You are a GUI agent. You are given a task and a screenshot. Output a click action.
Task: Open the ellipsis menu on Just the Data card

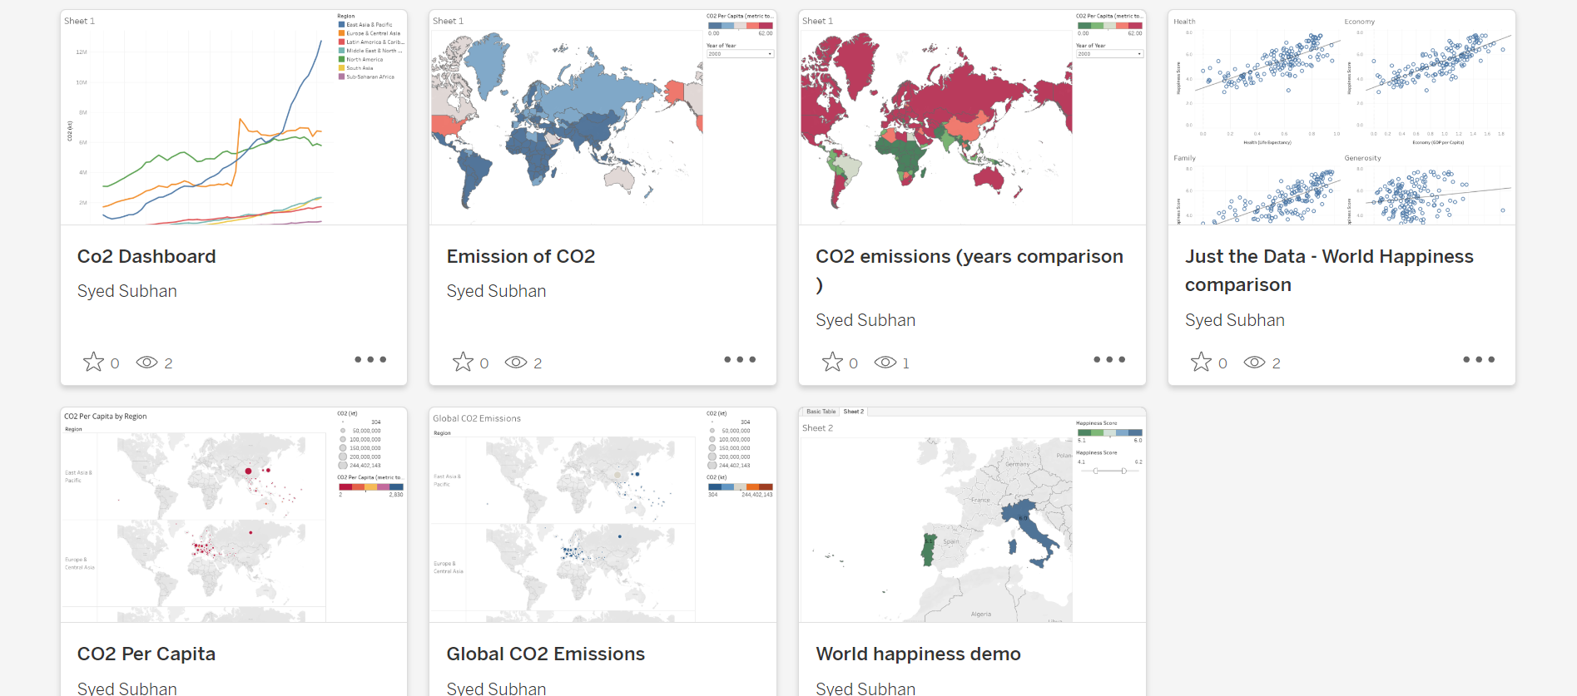(x=1479, y=359)
